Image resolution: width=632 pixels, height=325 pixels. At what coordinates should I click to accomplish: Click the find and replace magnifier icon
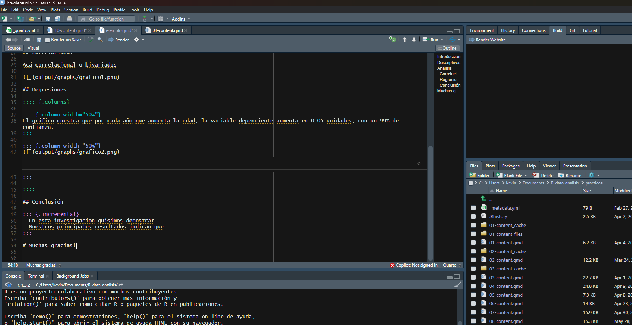100,40
